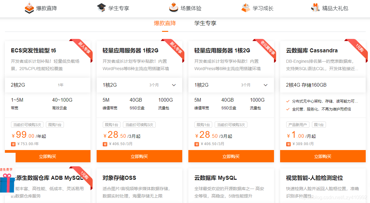Open the 视觉智能-人脸检测定位 product title
Image resolution: width=370 pixels, height=203 pixels.
[x=314, y=178]
